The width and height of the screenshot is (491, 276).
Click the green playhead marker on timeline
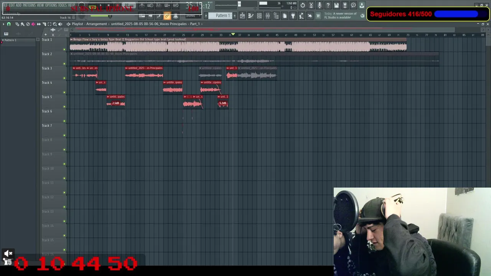pyautogui.click(x=233, y=34)
